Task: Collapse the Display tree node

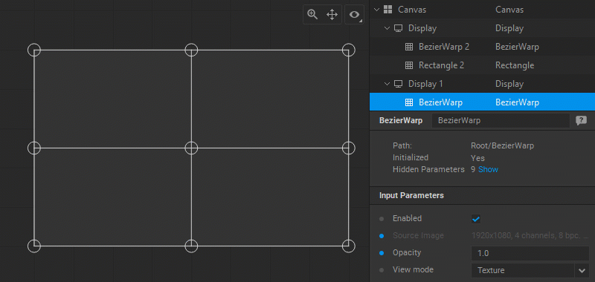Action: click(387, 28)
